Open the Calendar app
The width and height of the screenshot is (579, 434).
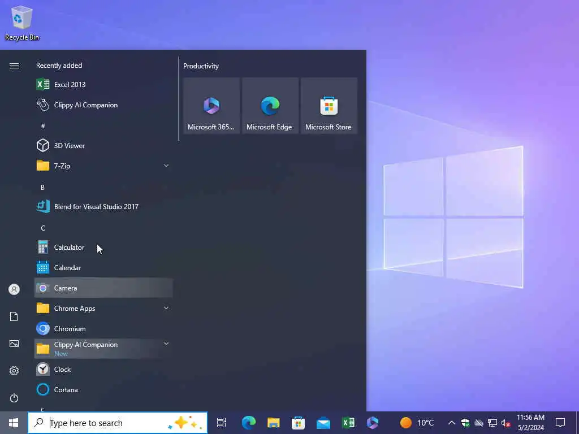[103, 267]
